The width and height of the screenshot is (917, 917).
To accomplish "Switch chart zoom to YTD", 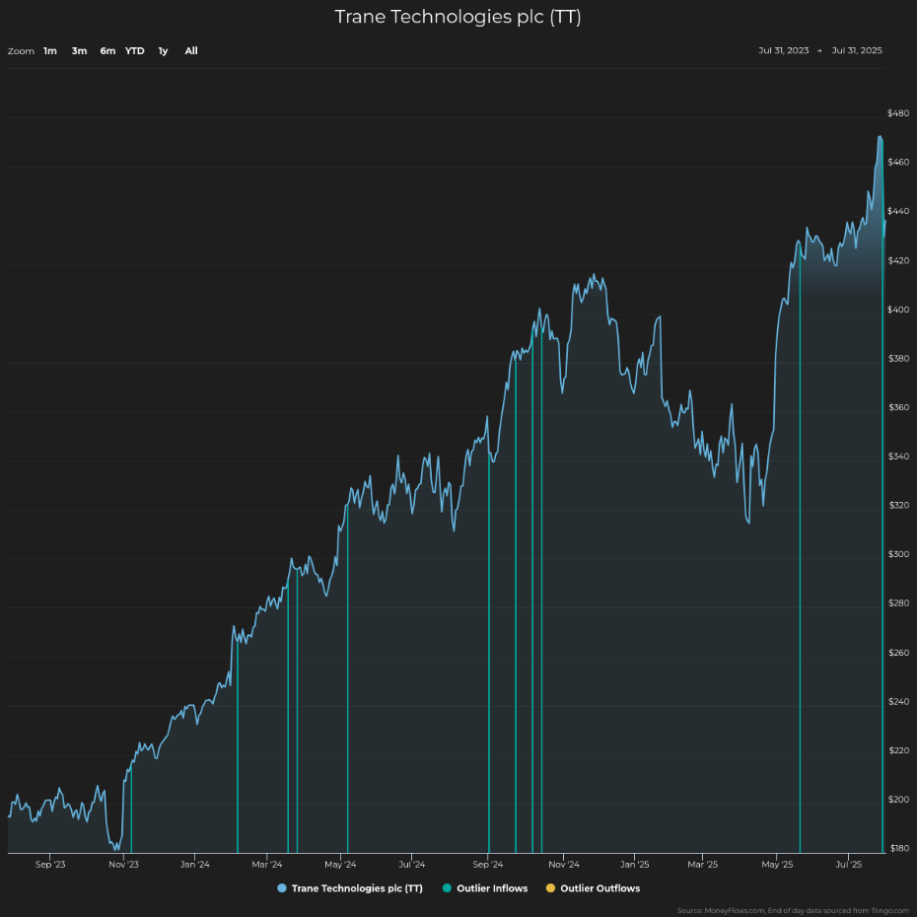I will (134, 51).
